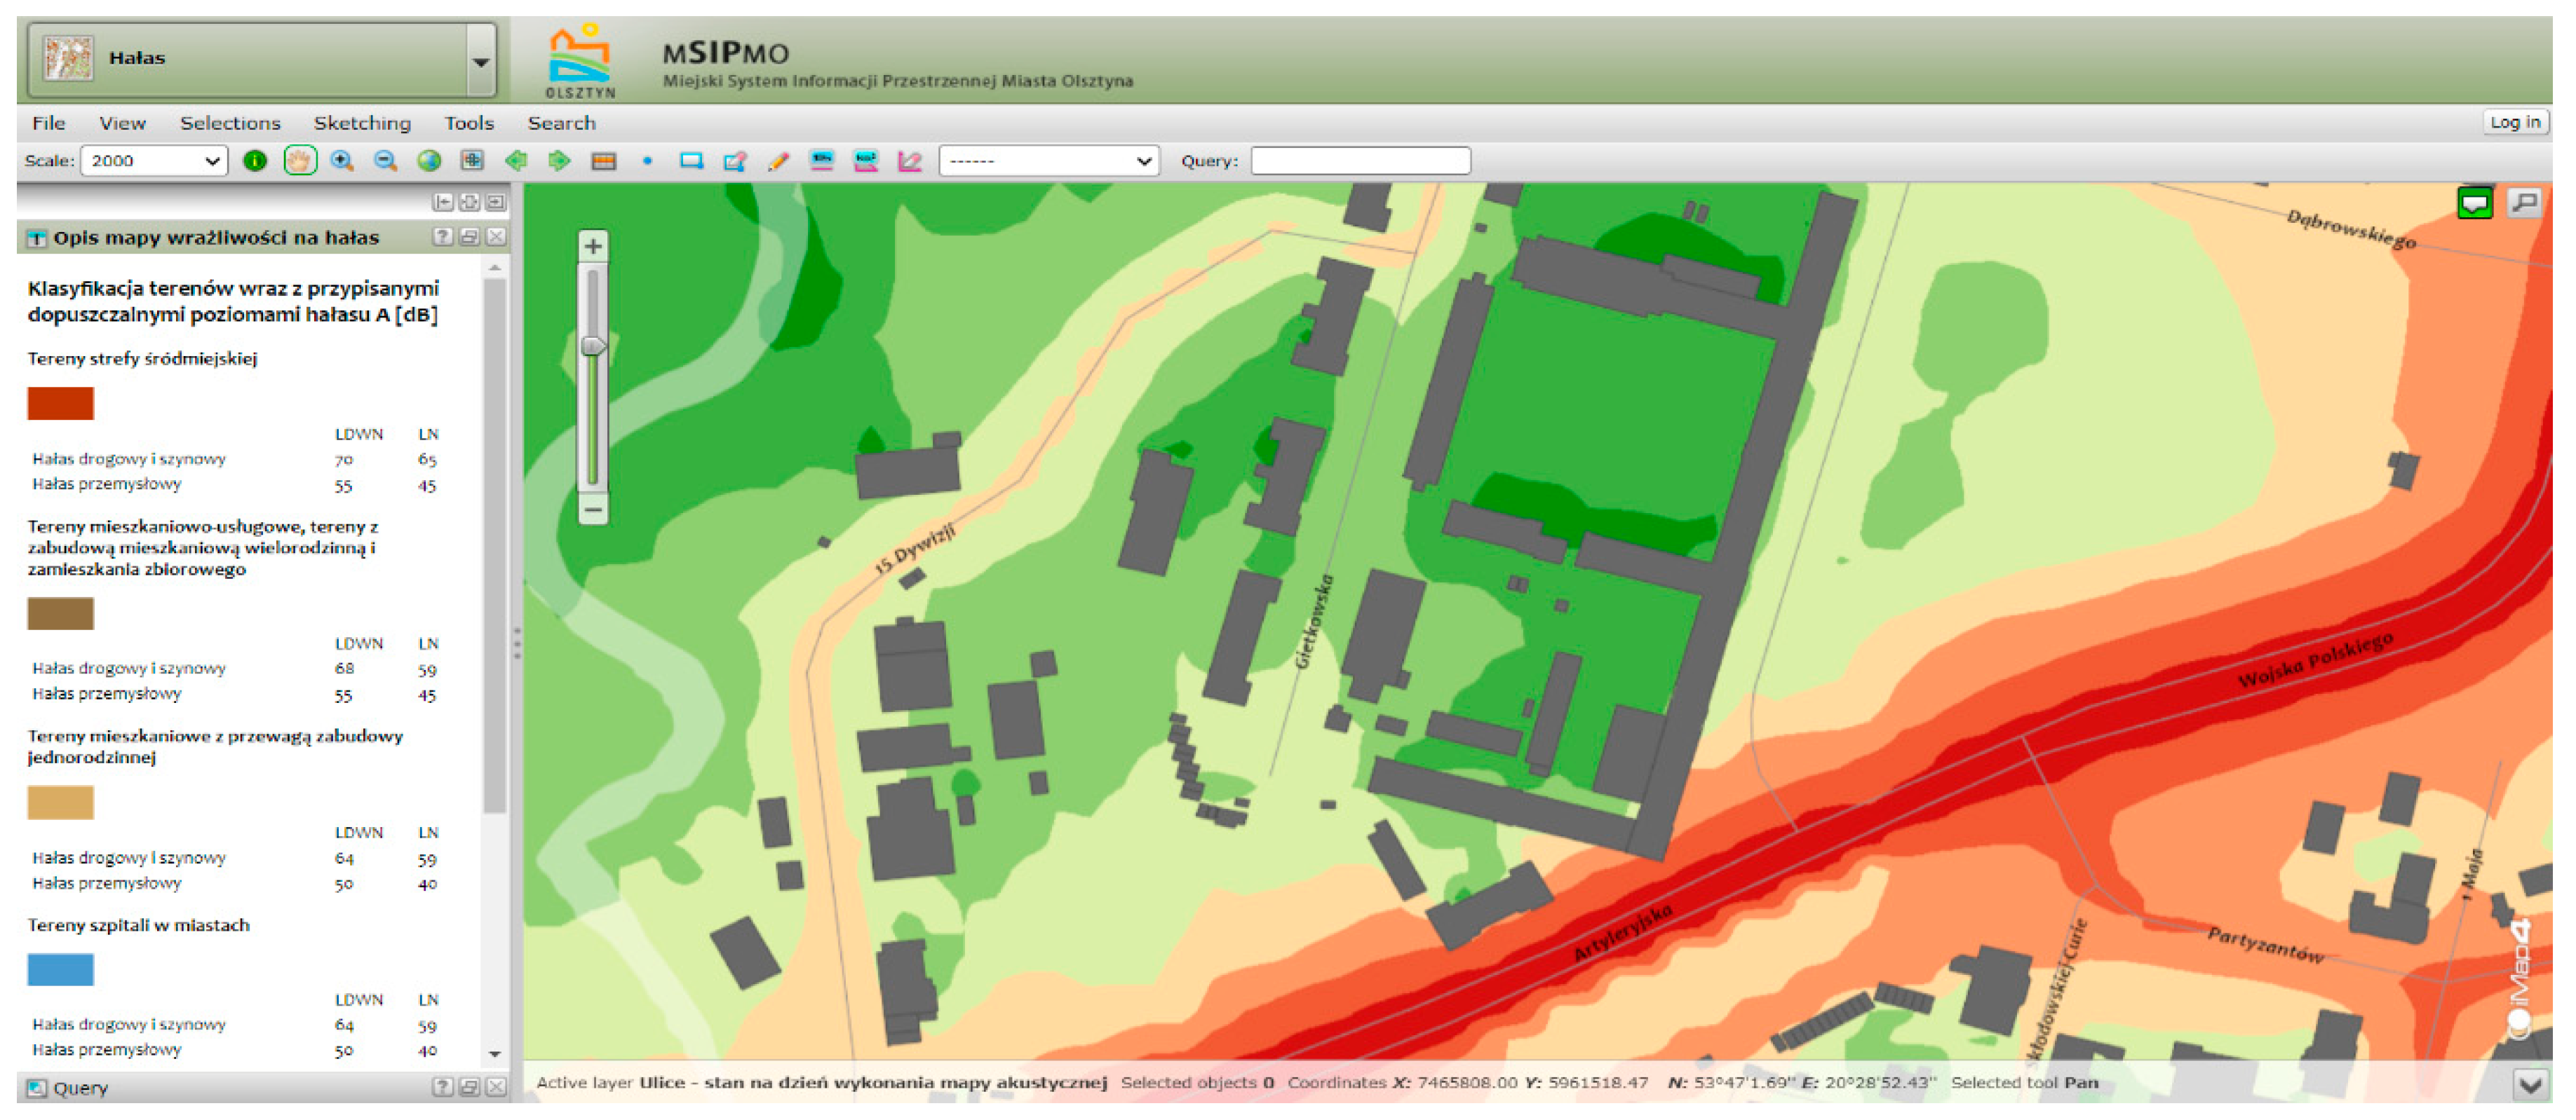The width and height of the screenshot is (2576, 1120).
Task: Activate the zoom in magnifier tool
Action: coord(342,161)
